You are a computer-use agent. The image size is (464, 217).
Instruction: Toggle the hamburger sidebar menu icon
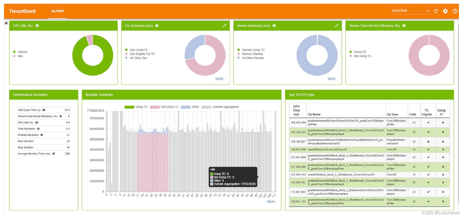[x=6, y=23]
